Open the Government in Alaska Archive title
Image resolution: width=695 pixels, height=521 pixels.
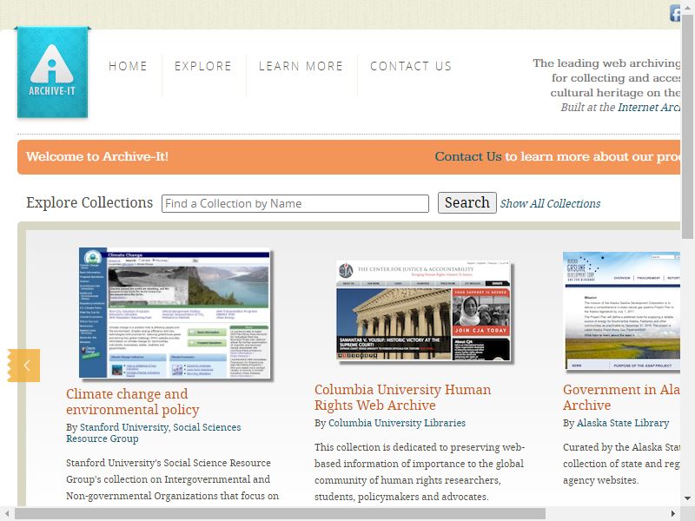pyautogui.click(x=621, y=397)
